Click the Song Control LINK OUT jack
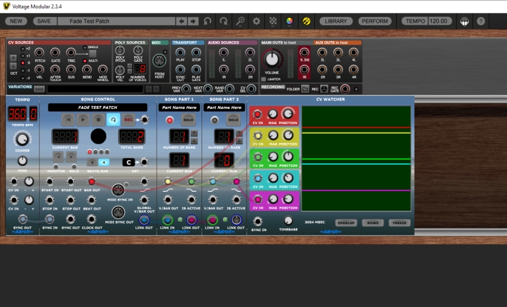Screen dimensions: 507x307 pos(144,220)
